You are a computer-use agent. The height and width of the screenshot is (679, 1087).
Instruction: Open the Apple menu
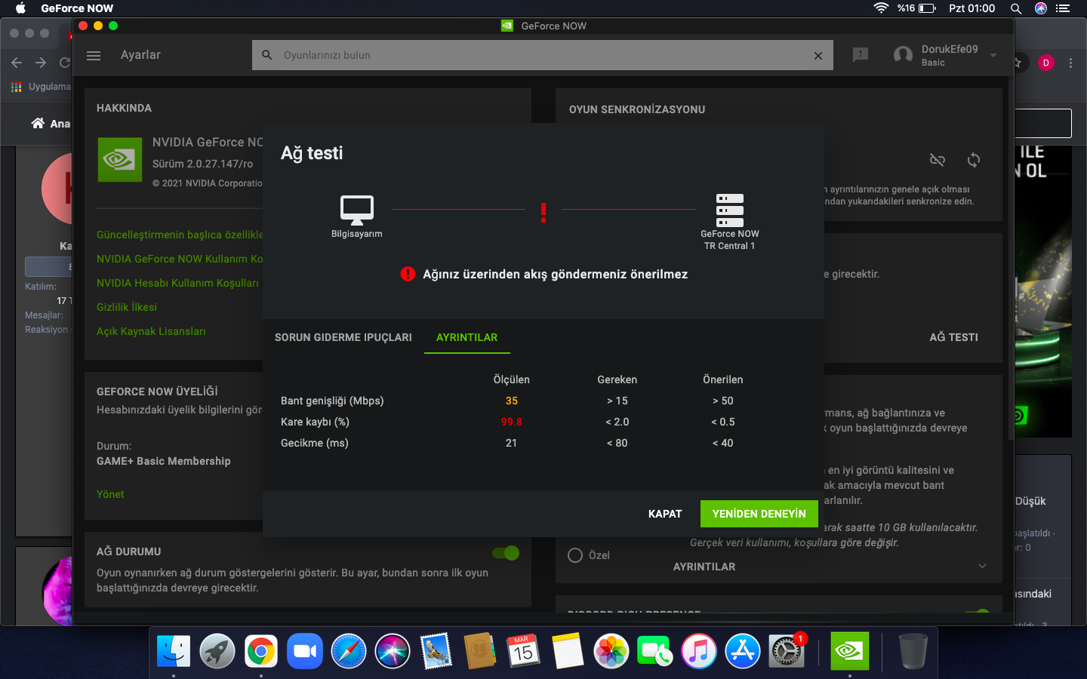(20, 8)
